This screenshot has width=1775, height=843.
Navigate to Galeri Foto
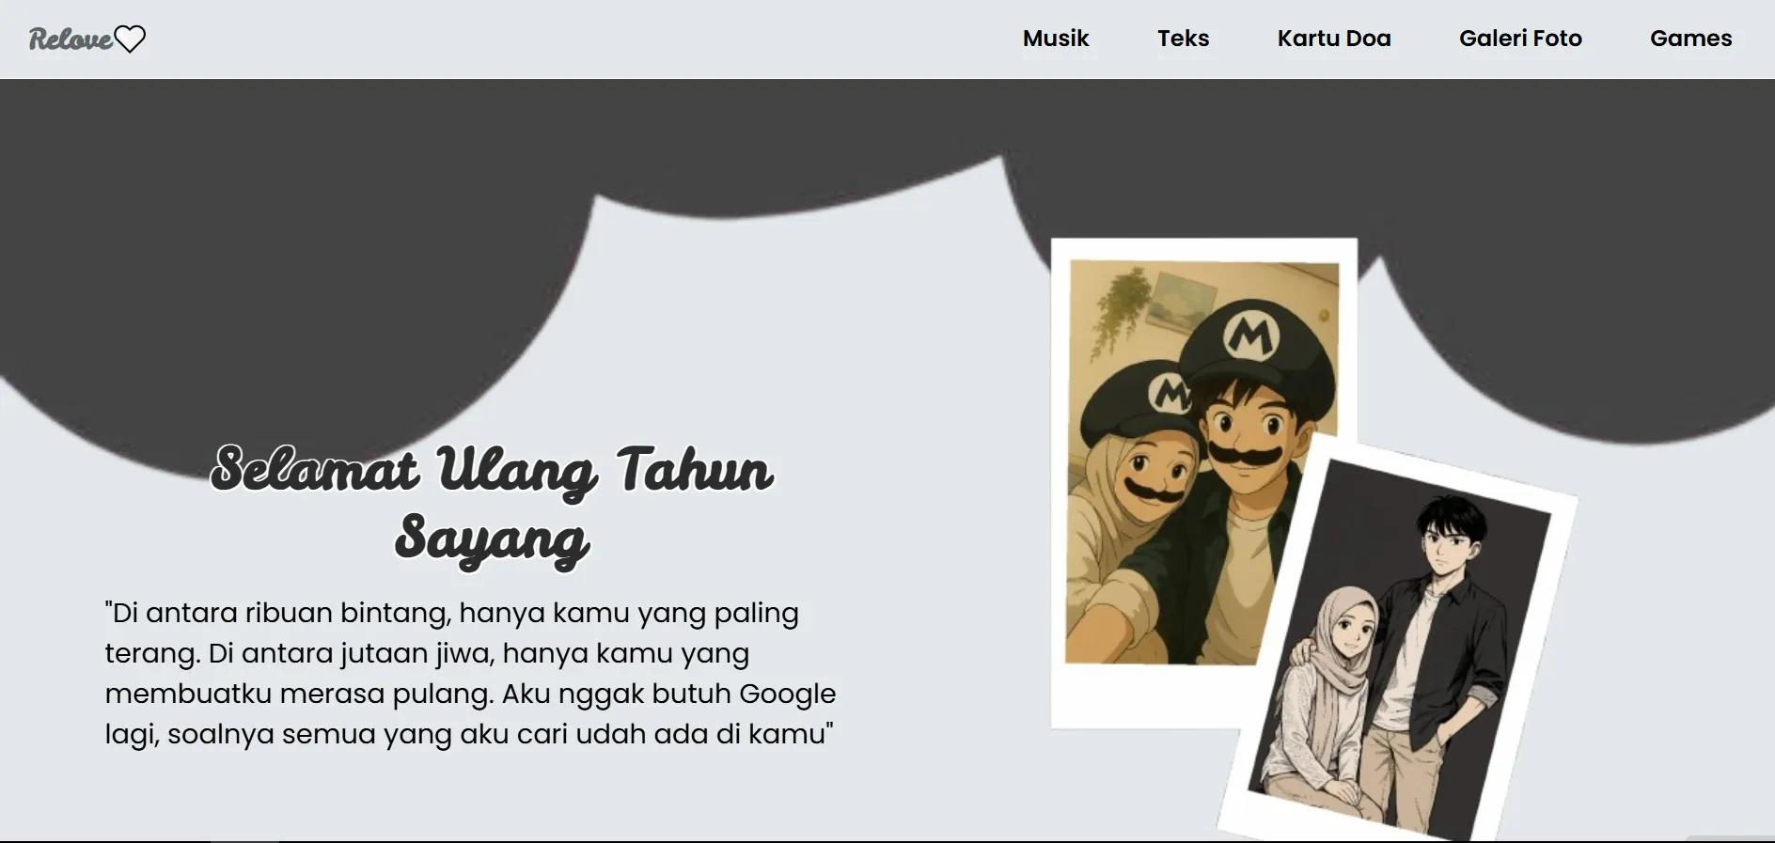click(1520, 39)
